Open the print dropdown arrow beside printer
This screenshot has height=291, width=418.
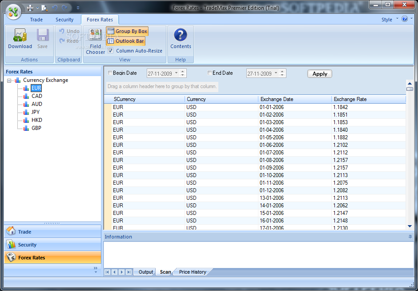37,8
